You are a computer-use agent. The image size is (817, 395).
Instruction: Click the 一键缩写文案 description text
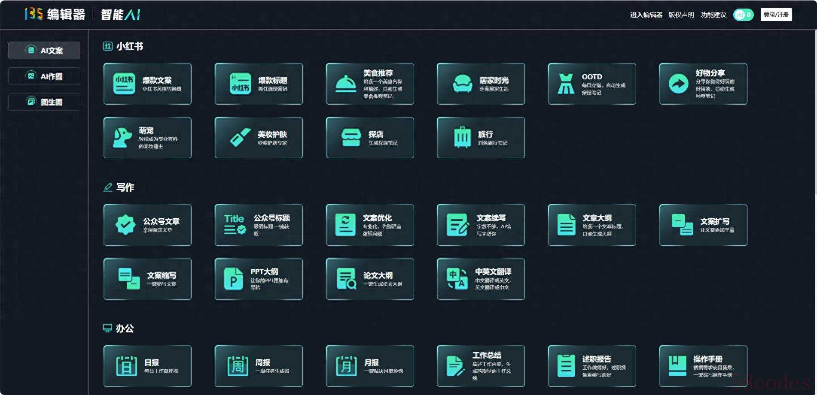162,284
